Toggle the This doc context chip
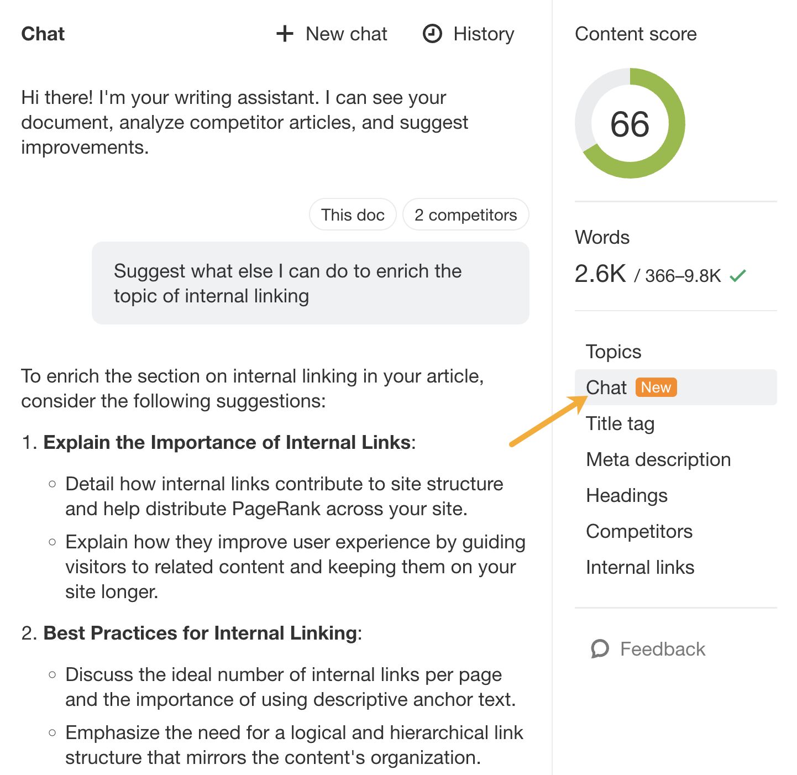This screenshot has width=797, height=775. (x=353, y=214)
